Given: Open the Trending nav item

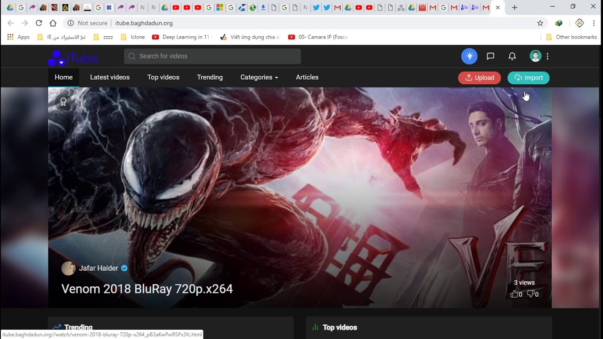Looking at the screenshot, I should [x=210, y=77].
